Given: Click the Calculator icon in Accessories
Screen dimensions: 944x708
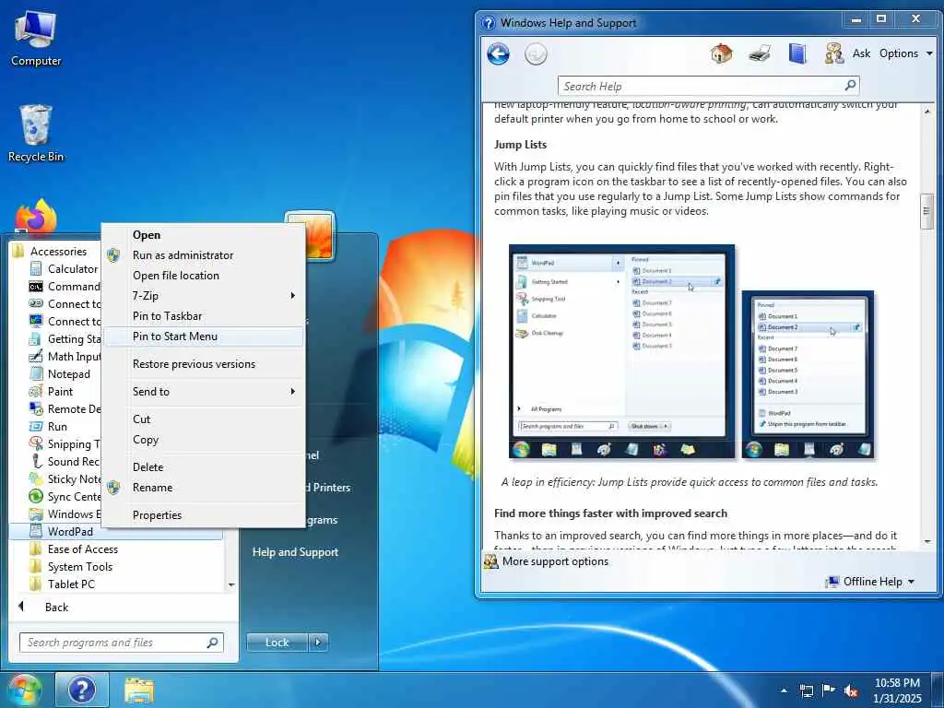Looking at the screenshot, I should pyautogui.click(x=36, y=268).
